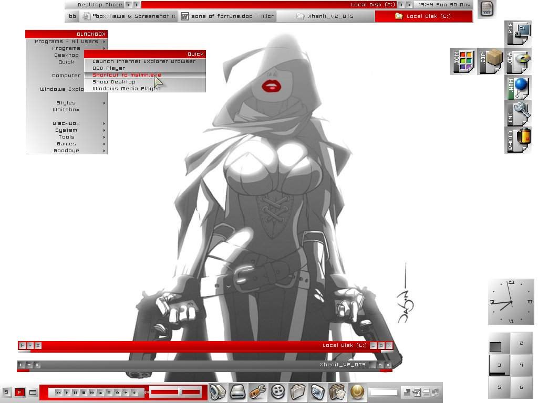Image resolution: width=538 pixels, height=403 pixels.
Task: Expand the BlackBox submenu
Action: click(67, 123)
